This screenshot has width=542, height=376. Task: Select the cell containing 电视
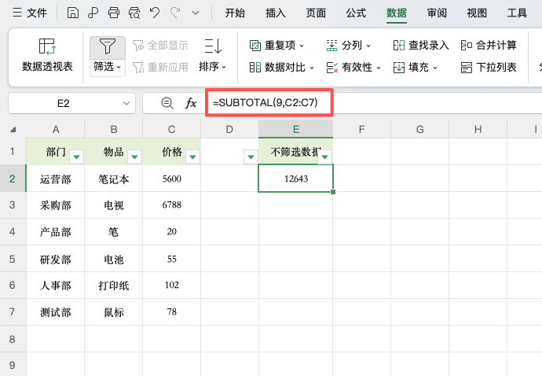[114, 205]
